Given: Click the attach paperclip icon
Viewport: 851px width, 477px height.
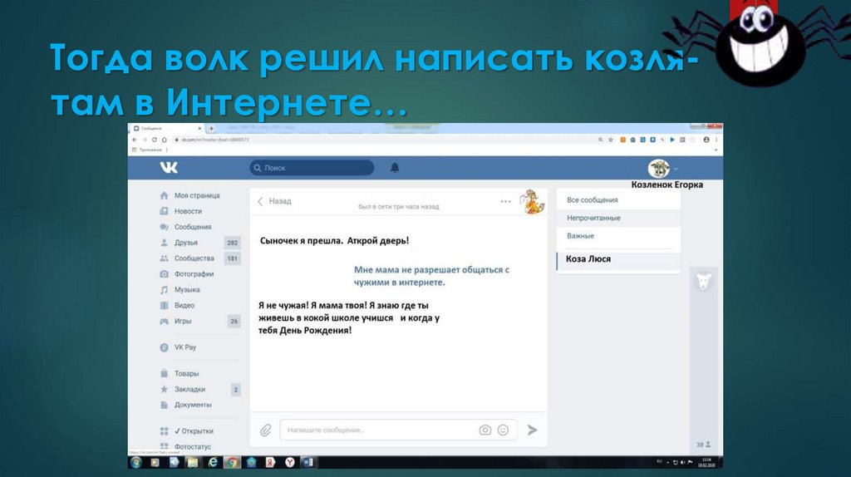Looking at the screenshot, I should tap(265, 430).
